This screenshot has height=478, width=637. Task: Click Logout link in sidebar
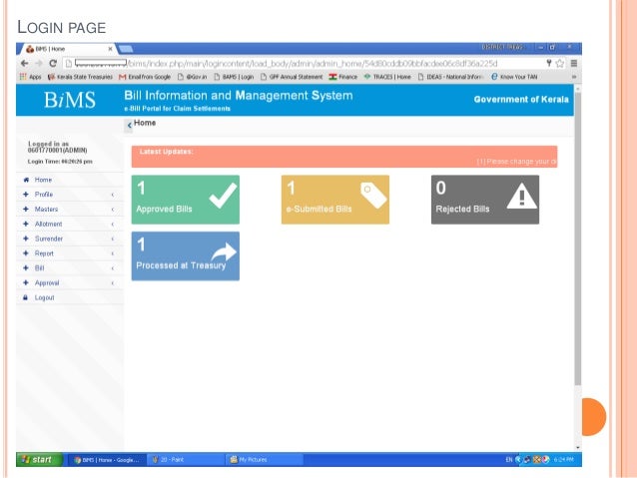pos(44,297)
